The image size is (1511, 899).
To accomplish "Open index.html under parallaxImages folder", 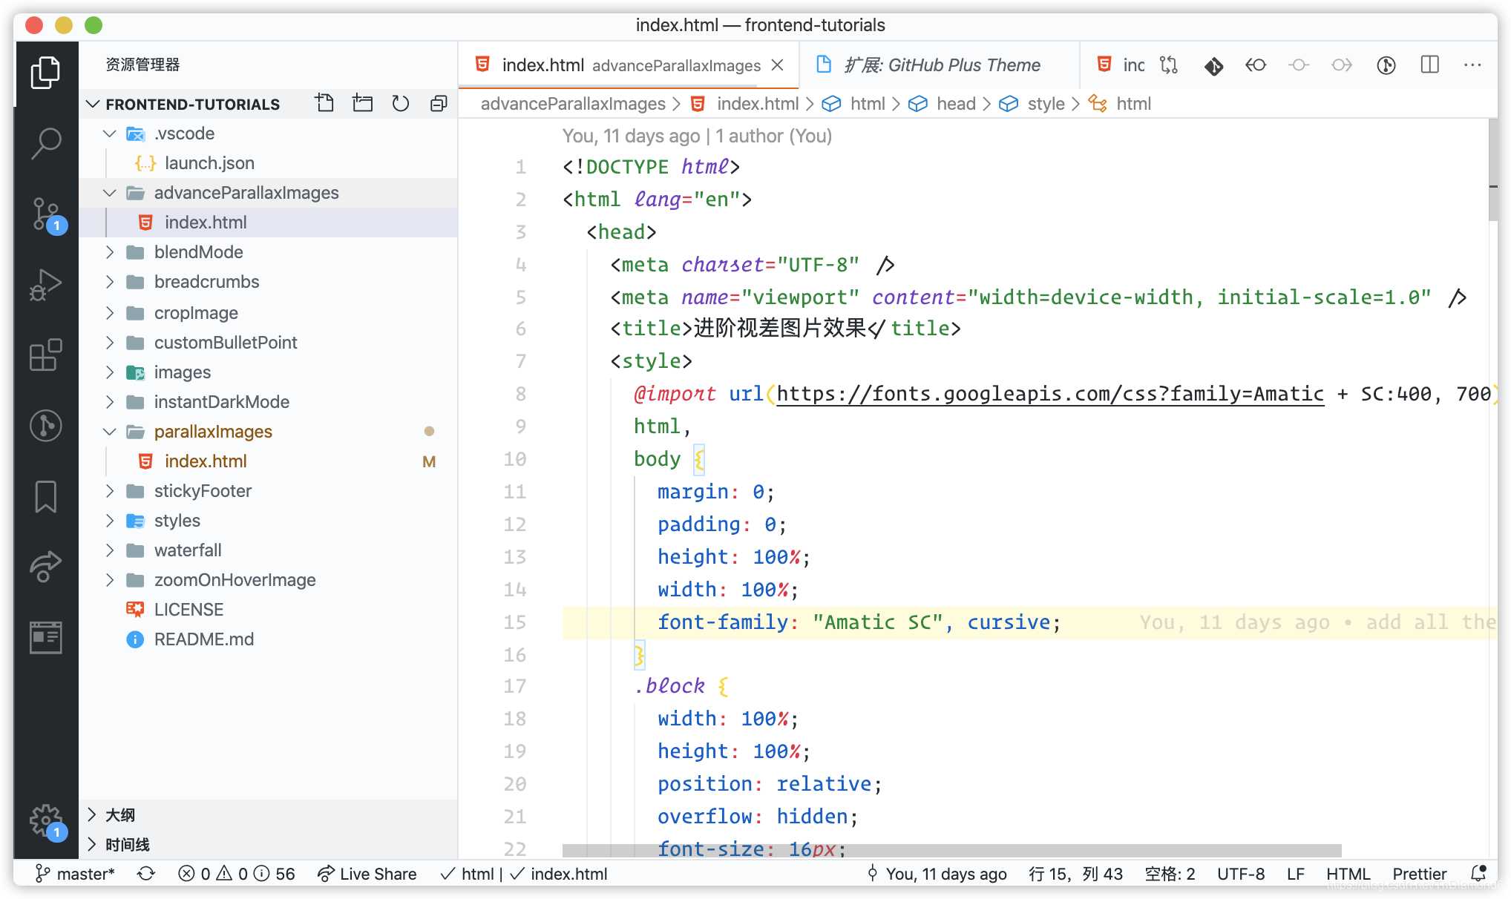I will [x=268, y=461].
